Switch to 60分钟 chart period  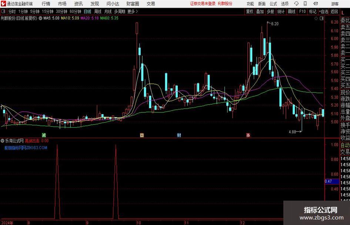pyautogui.click(x=76, y=11)
